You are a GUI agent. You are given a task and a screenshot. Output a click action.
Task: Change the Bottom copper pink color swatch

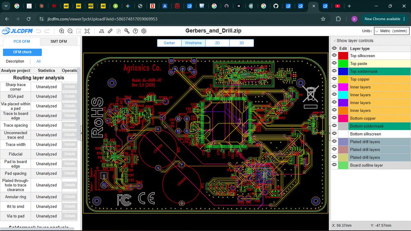[343, 118]
